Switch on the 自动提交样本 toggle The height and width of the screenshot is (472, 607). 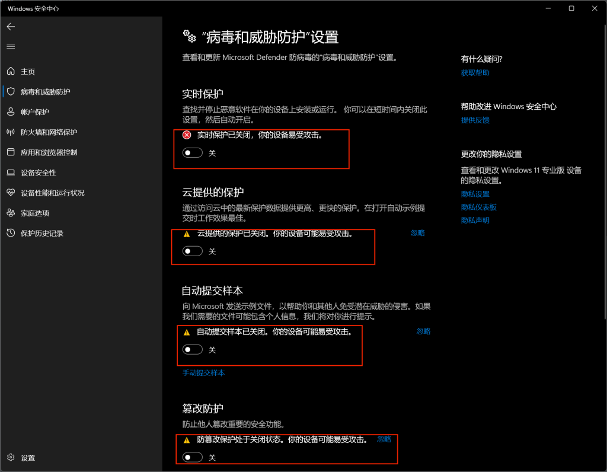click(193, 350)
